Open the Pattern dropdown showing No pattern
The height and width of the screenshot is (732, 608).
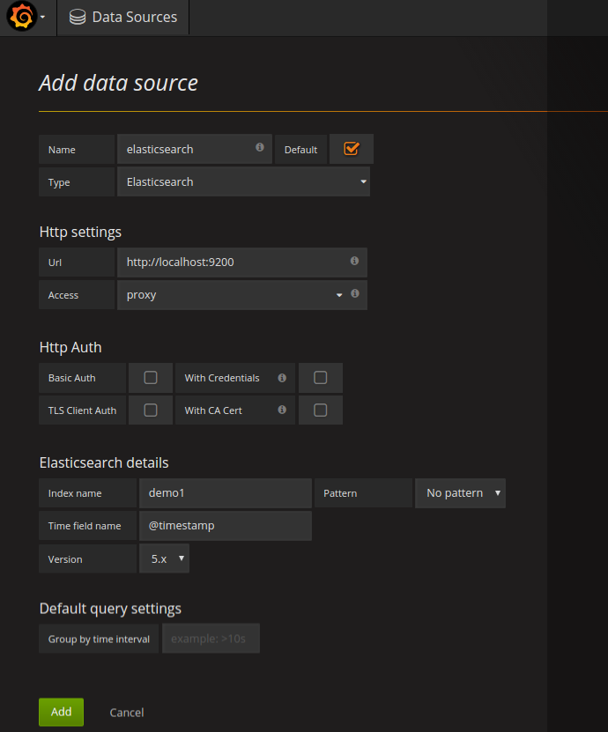point(460,493)
